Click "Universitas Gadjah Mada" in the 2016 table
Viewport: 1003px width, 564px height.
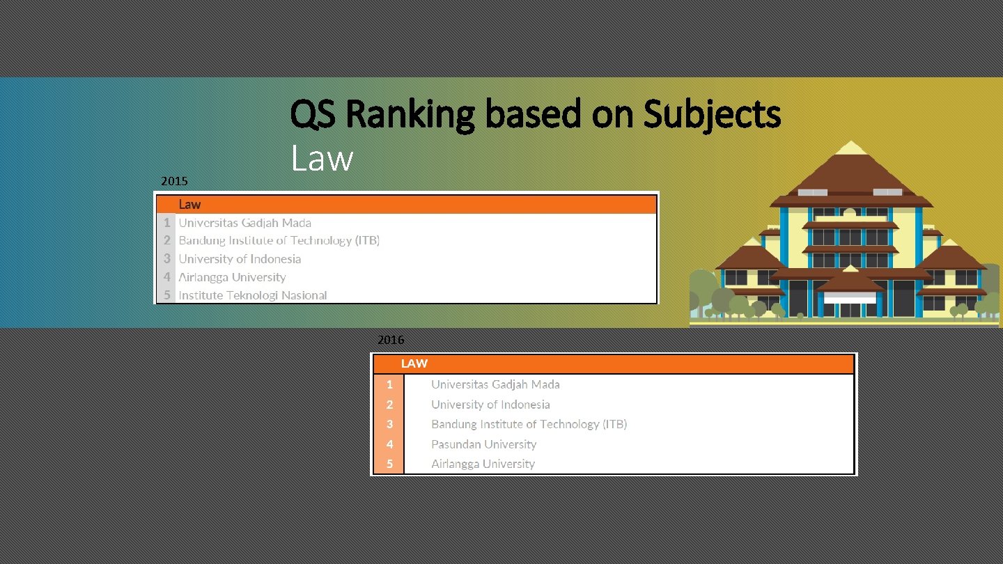[495, 384]
